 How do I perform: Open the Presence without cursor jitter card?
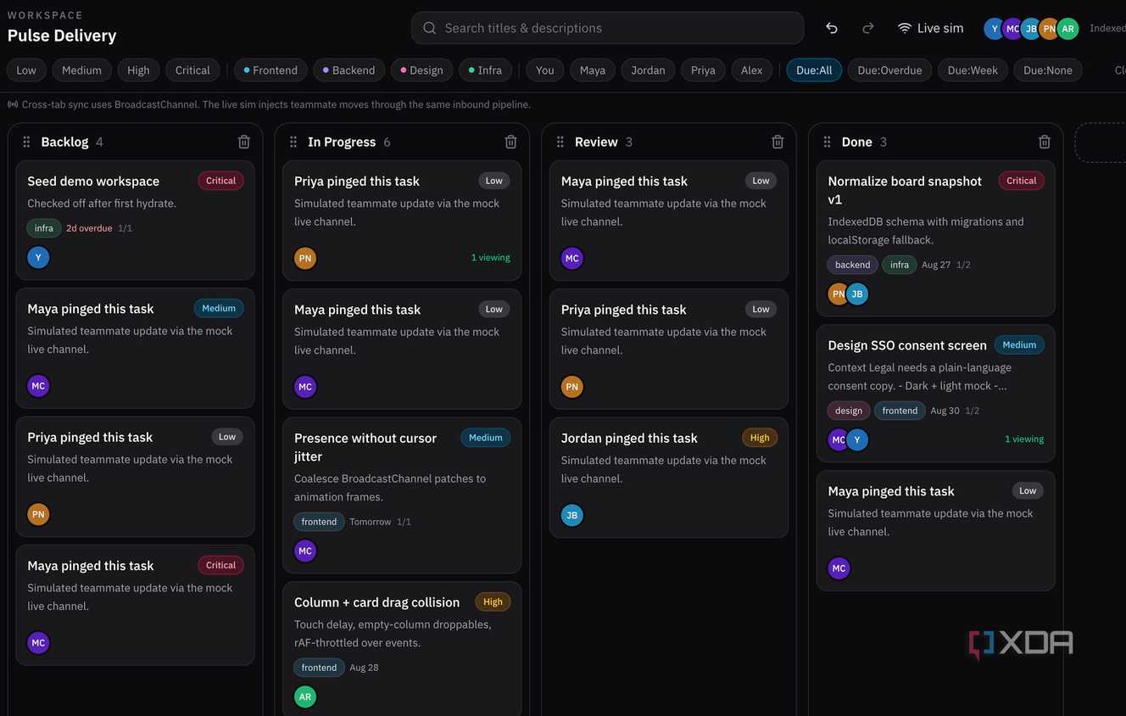pos(402,495)
